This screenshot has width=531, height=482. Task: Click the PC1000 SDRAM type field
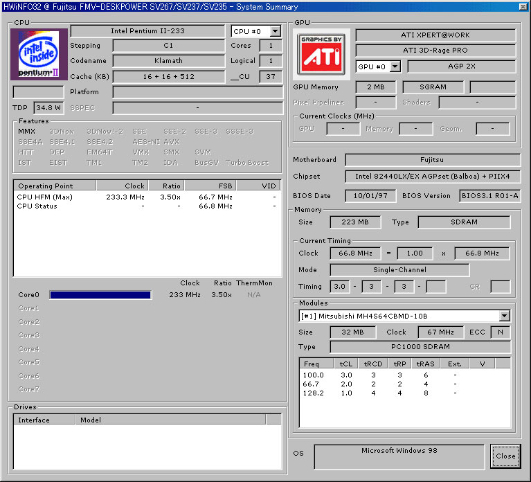(x=420, y=347)
